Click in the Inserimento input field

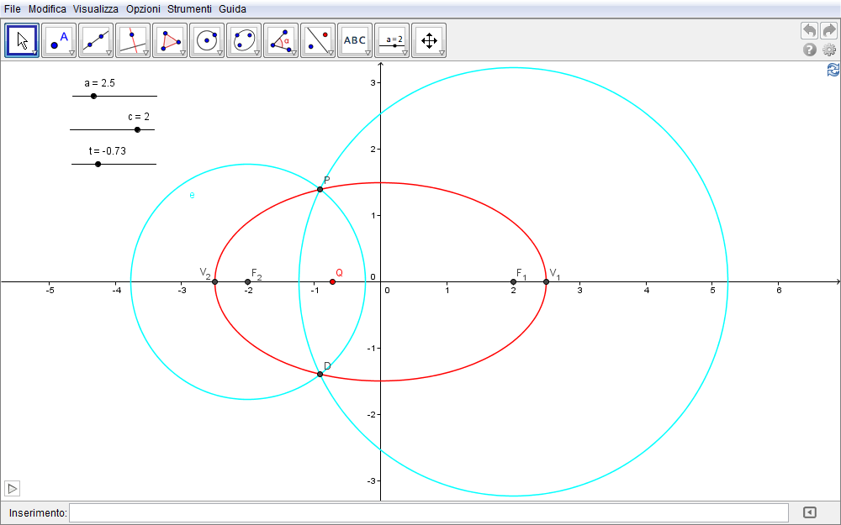[x=429, y=512]
